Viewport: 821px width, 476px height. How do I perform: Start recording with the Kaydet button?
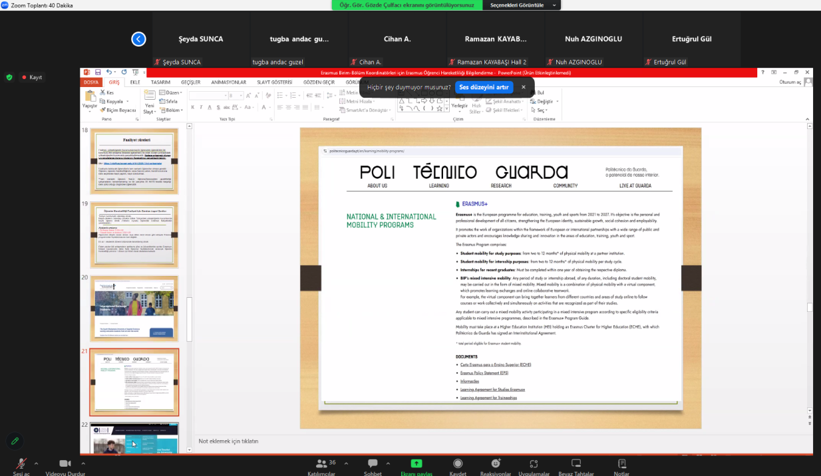(x=458, y=465)
